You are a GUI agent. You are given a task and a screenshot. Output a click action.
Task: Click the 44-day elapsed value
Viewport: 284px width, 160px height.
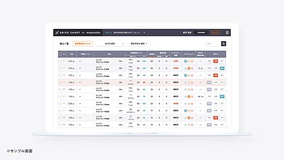click(x=200, y=97)
